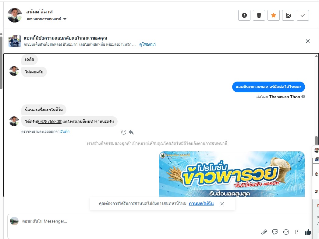Add emoji reaction to customer's phone message
Viewport: 319px width, 239px height.
click(x=124, y=132)
